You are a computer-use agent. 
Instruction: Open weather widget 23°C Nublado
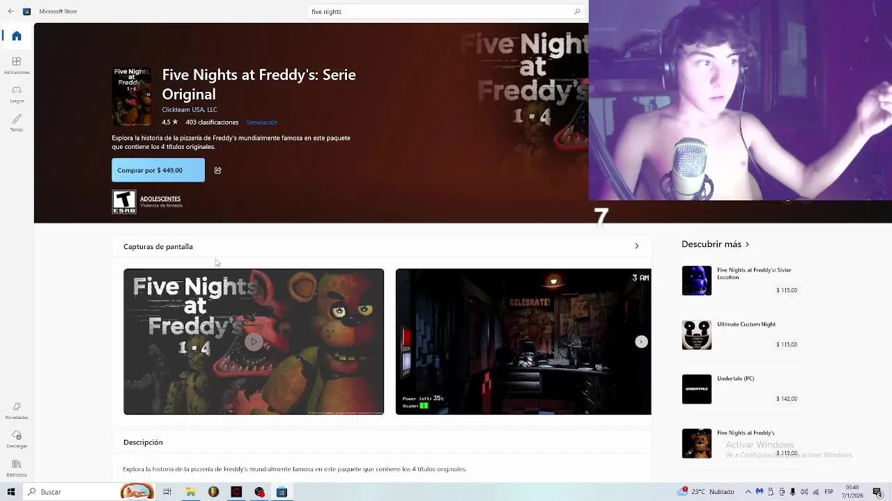point(707,491)
